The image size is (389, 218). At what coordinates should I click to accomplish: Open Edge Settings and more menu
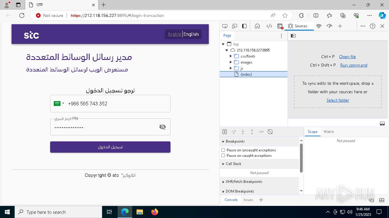coord(370,15)
